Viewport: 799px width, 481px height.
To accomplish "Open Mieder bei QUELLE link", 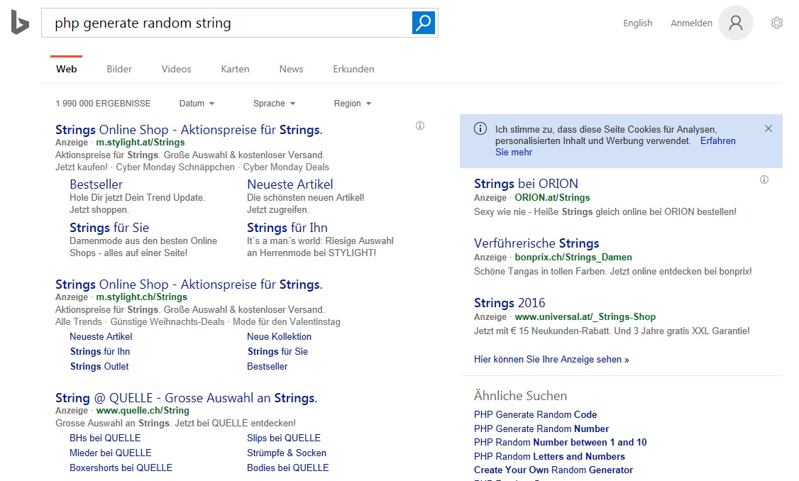I will (111, 453).
